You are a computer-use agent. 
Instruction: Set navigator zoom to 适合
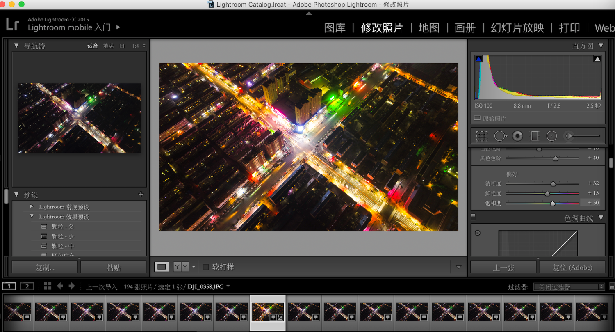[93, 46]
